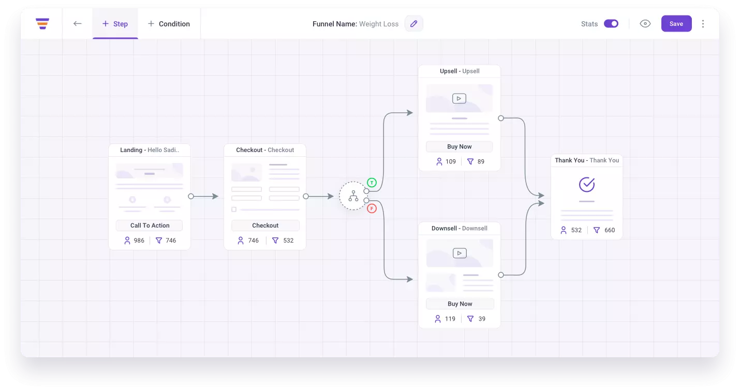
Task: Click the Call To Action button on Landing card
Action: tap(149, 225)
